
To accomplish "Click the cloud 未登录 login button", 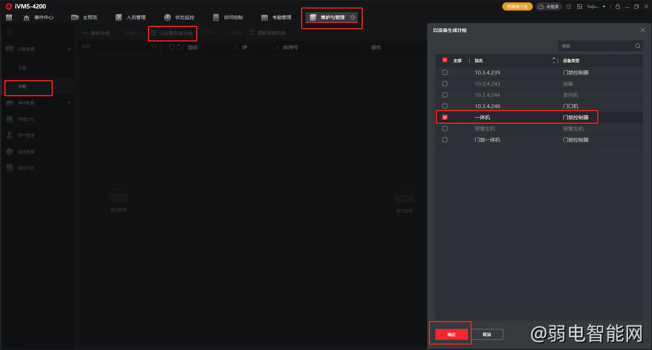I will [548, 6].
